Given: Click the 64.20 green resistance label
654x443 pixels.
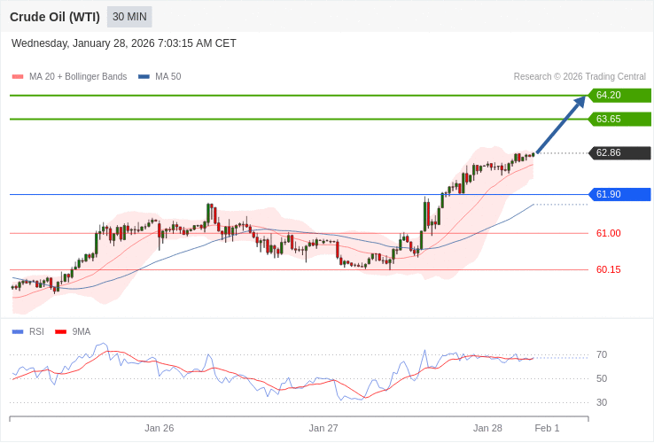Looking at the screenshot, I should click(x=619, y=96).
